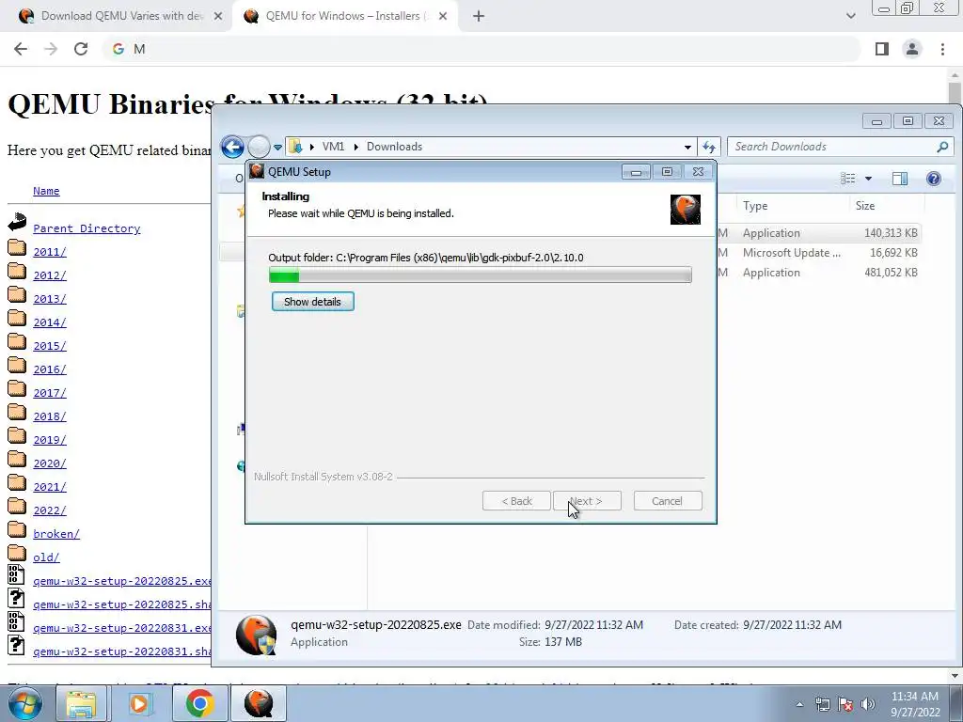Open the 2022/ folder link
This screenshot has width=963, height=722.
(x=50, y=510)
